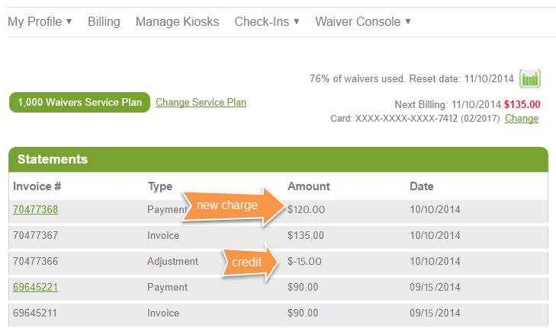Click the orange new charge arrow
Viewport: 556px width, 334px height.
(233, 205)
